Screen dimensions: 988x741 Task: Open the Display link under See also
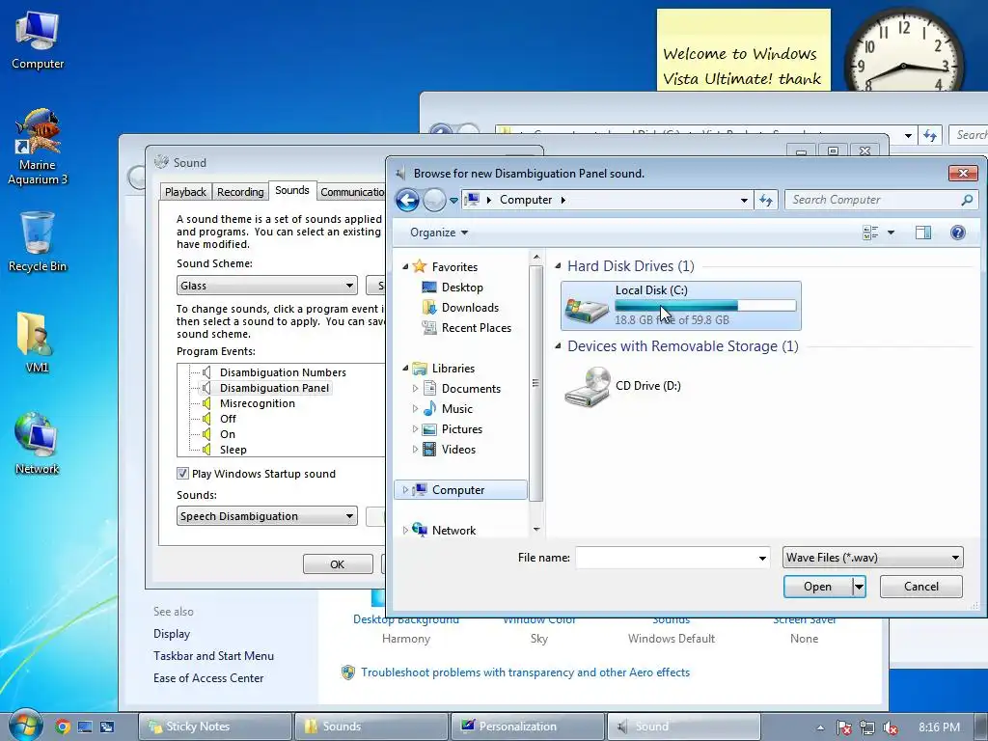(x=172, y=634)
